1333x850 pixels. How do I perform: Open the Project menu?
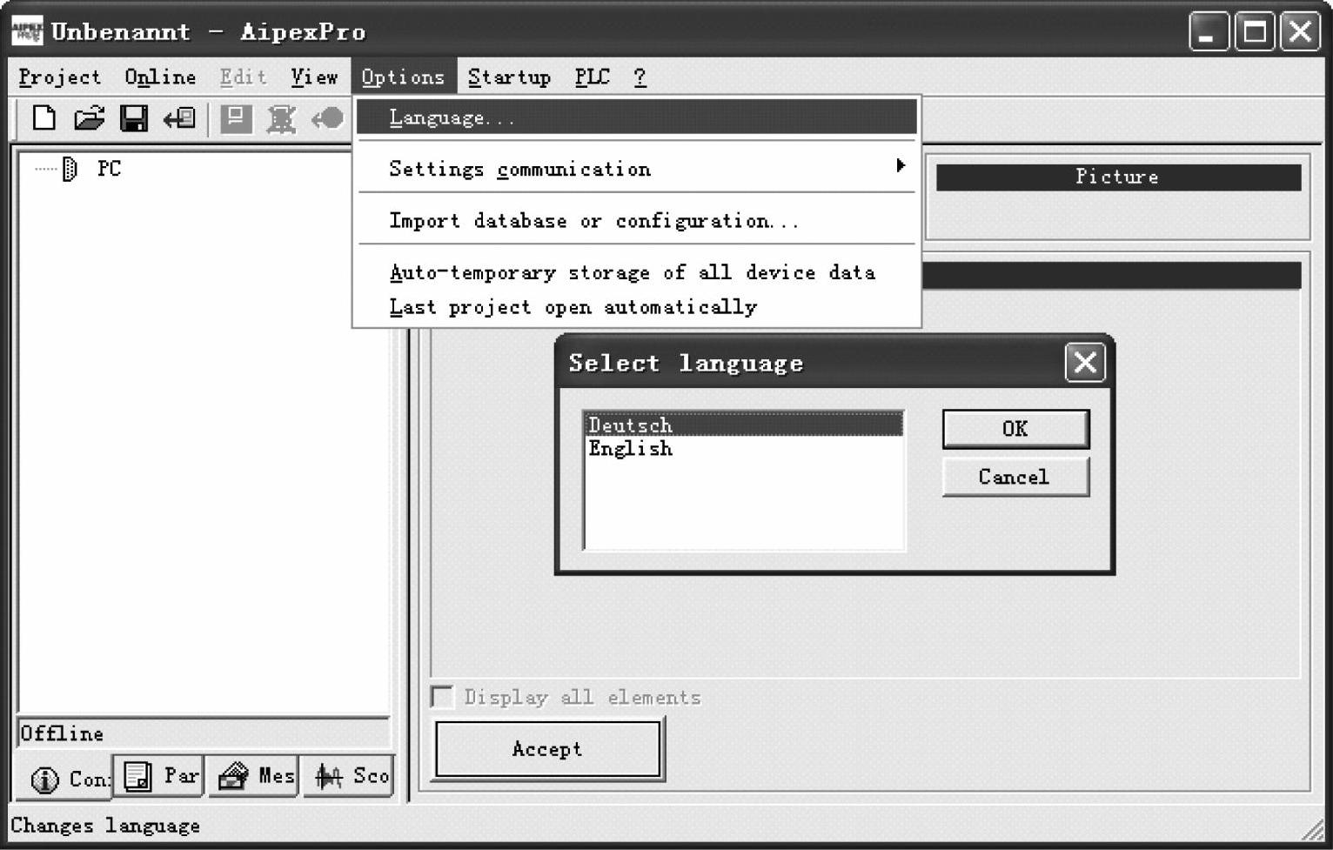(59, 77)
